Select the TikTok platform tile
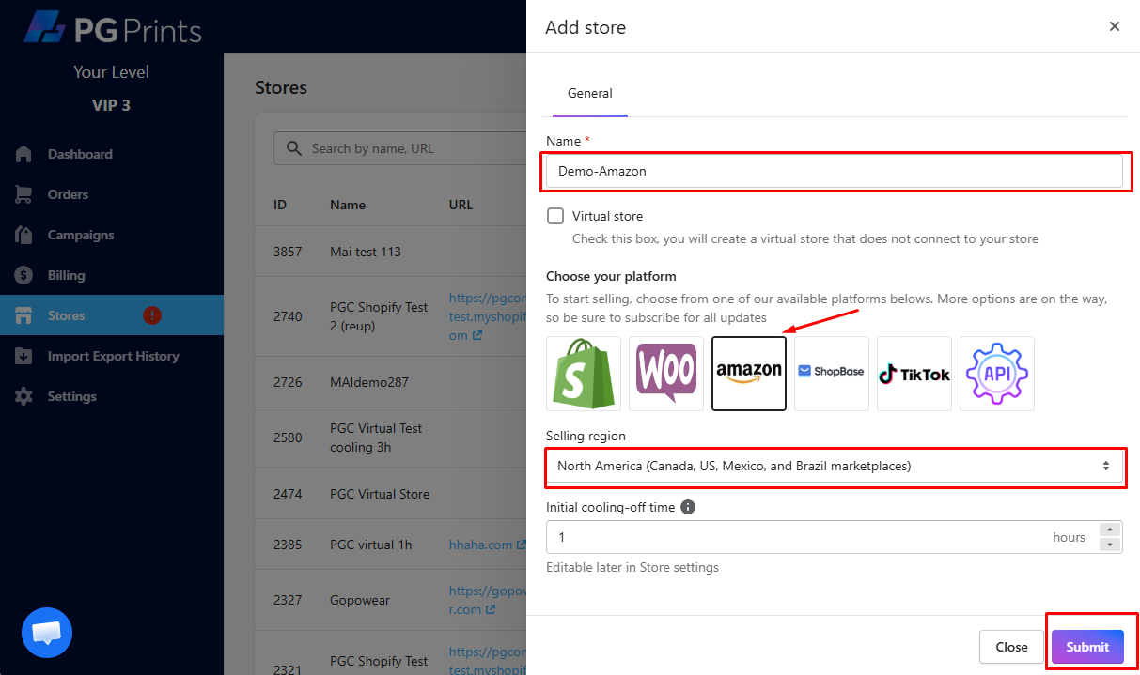Viewport: 1140px width, 675px height. (914, 374)
